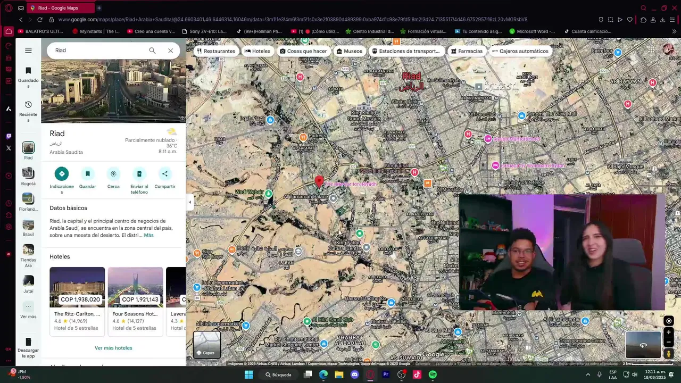The image size is (681, 383).
Task: Open the Google apps grid icon
Action: (x=651, y=49)
